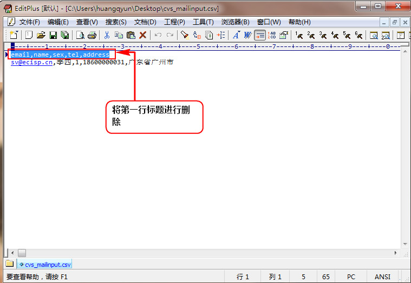This screenshot has width=411, height=283.
Task: Click the Print Preview icon
Action: click(x=80, y=35)
